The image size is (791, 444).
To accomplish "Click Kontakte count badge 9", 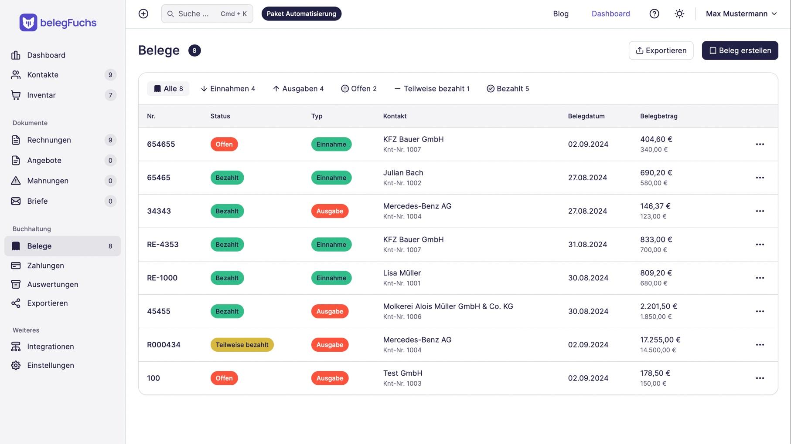I will (110, 75).
